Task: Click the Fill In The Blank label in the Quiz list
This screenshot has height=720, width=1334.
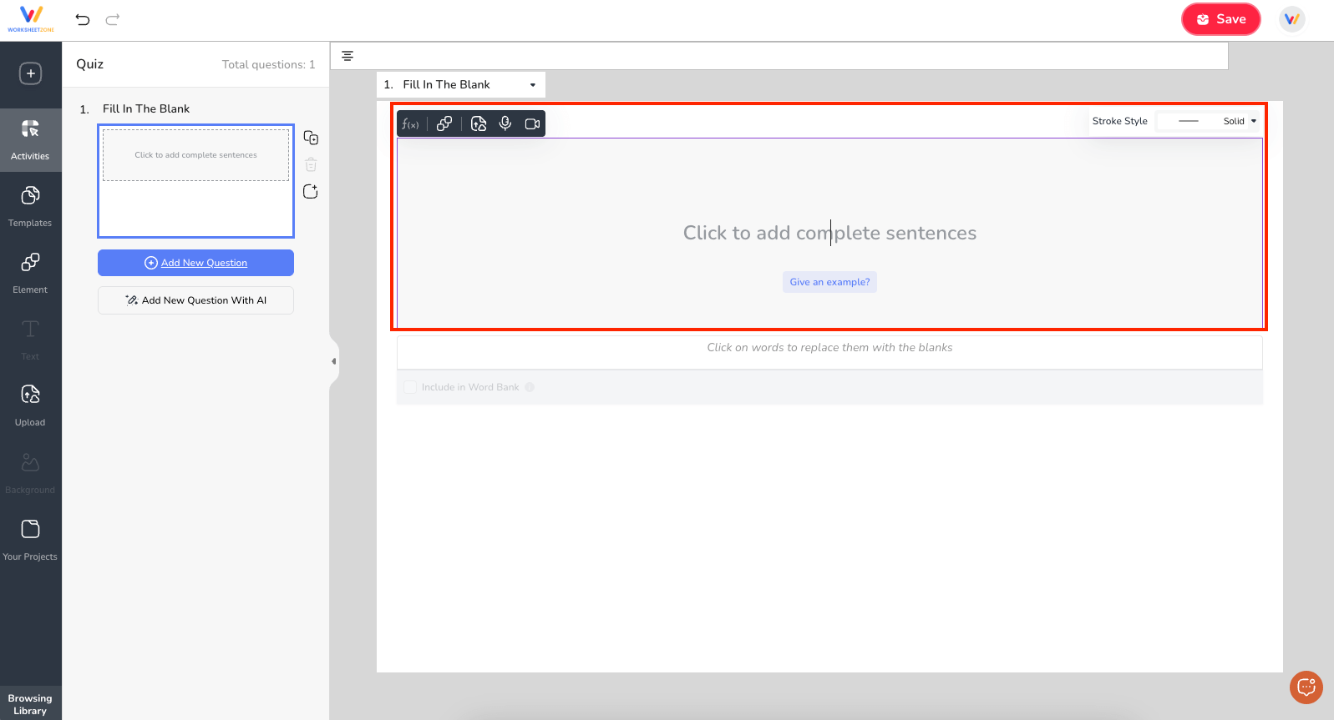Action: (x=146, y=108)
